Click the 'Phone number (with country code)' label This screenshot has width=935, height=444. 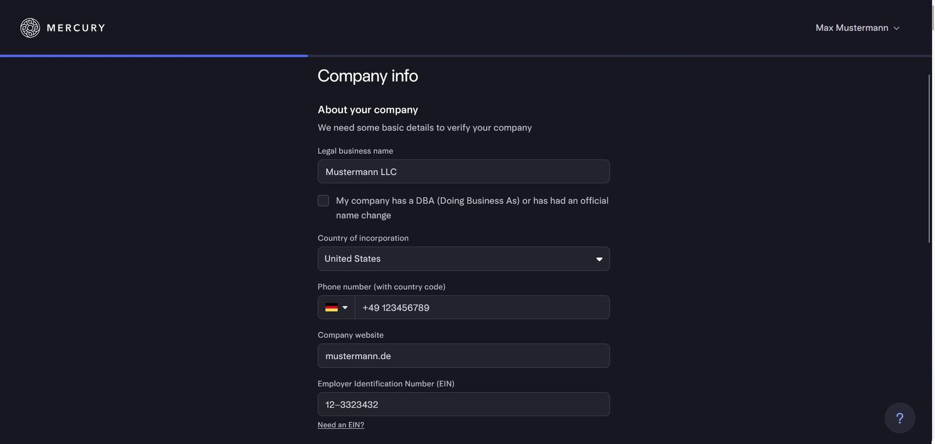tap(381, 287)
